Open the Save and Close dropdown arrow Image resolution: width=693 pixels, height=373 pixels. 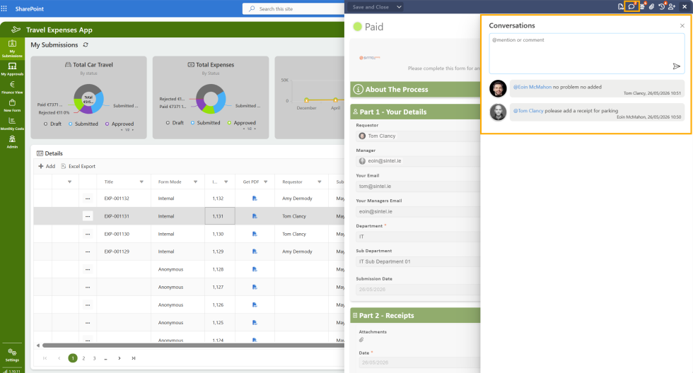[399, 7]
